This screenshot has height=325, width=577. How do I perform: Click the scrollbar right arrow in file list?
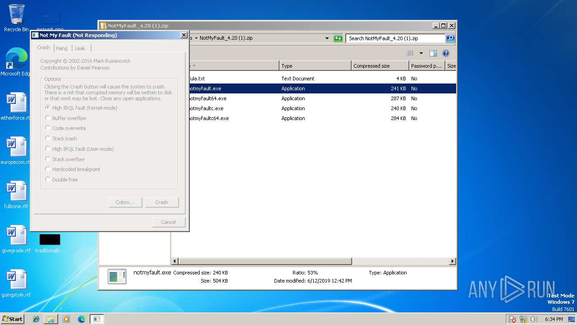(453, 261)
